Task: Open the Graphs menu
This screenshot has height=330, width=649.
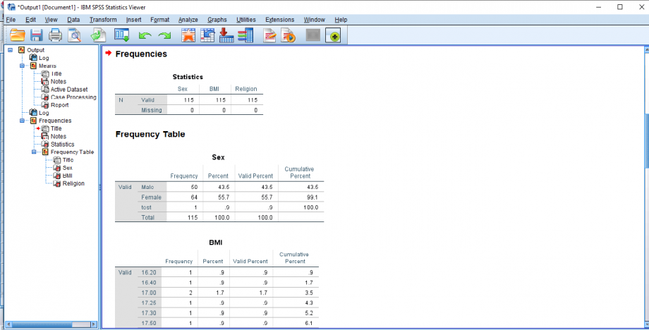Action: click(217, 19)
